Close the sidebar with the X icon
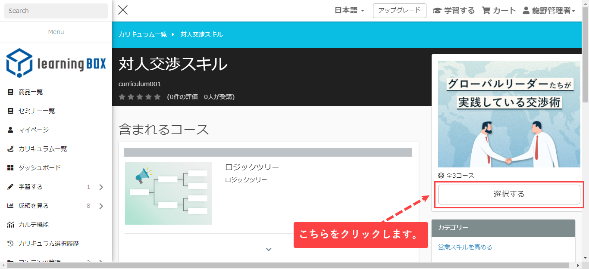 click(x=123, y=10)
